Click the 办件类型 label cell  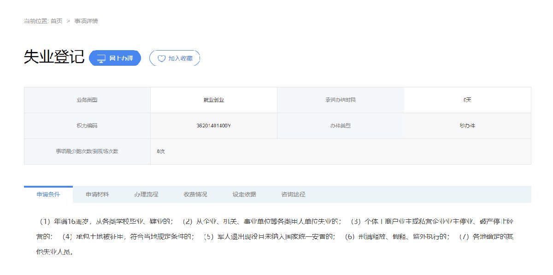point(340,126)
